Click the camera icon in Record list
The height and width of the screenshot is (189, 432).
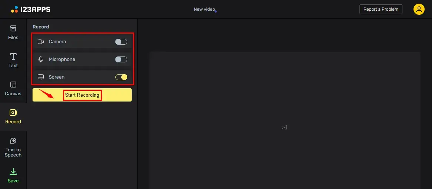[x=41, y=42]
